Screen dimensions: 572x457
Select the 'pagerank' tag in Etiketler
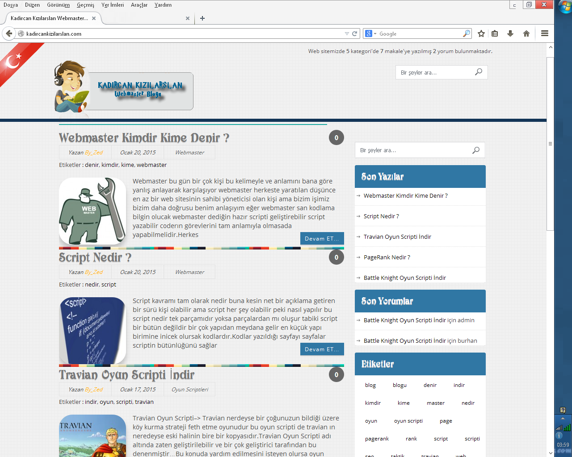pyautogui.click(x=377, y=439)
